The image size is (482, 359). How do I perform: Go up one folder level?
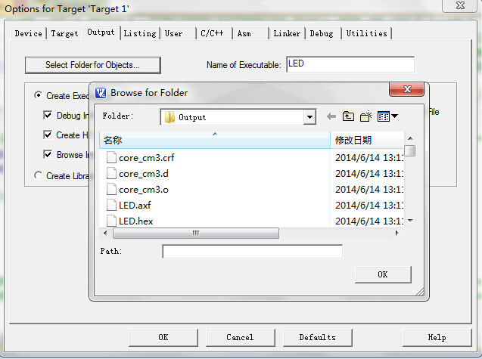point(348,116)
